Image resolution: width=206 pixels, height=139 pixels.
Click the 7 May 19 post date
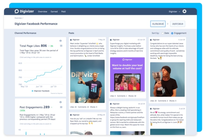coord(102,40)
